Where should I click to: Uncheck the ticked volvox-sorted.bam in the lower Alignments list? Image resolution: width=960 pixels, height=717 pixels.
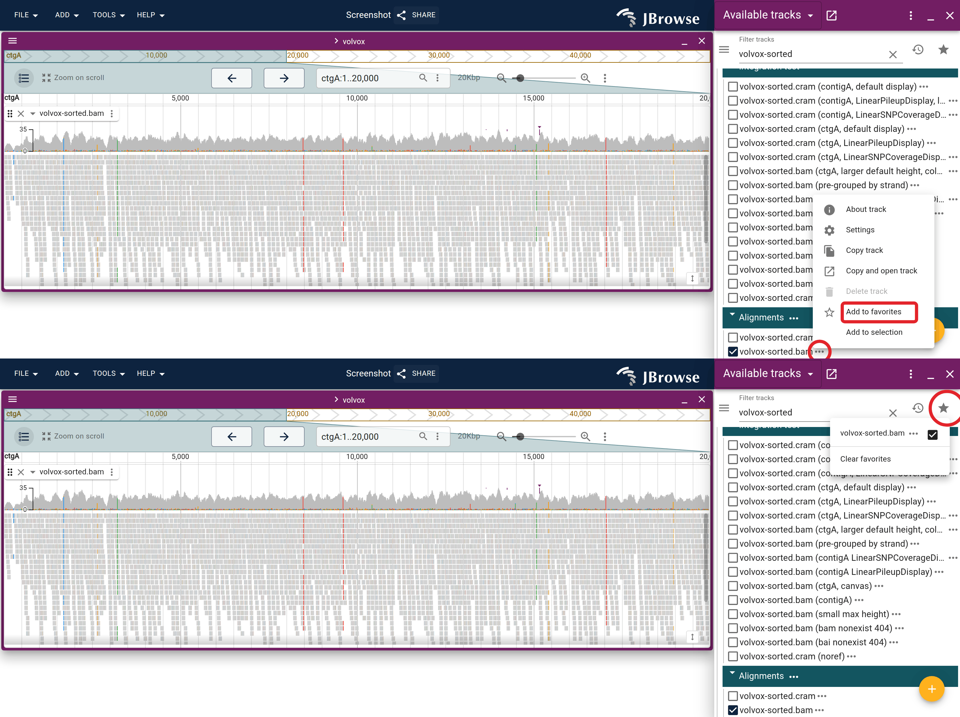pyautogui.click(x=733, y=710)
